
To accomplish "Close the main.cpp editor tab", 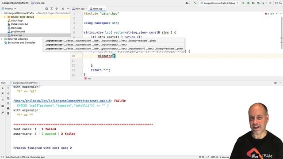I will click(x=87, y=9).
